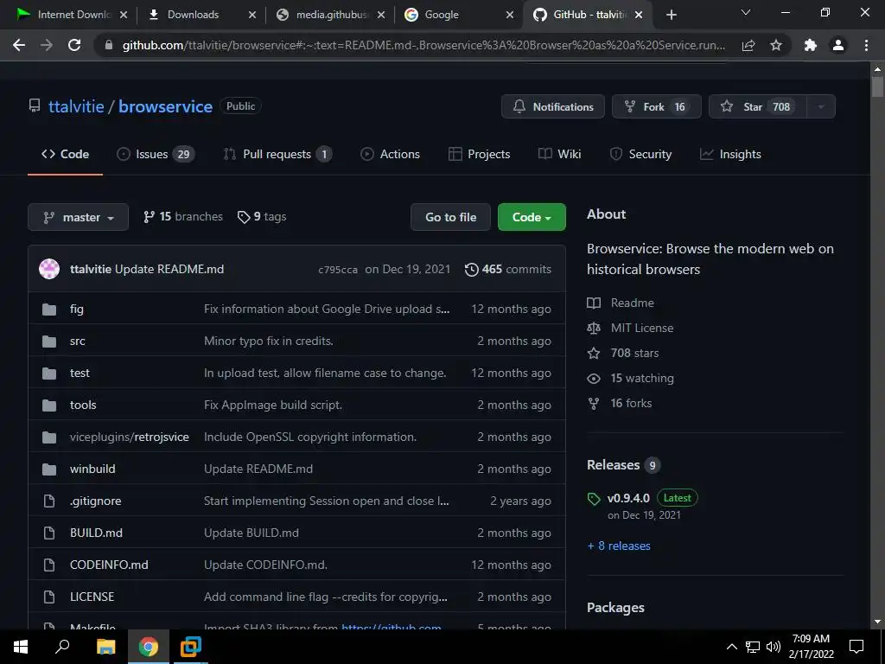The width and height of the screenshot is (885, 664).
Task: Click the ttalvitie commit author avatar
Action: coord(49,269)
